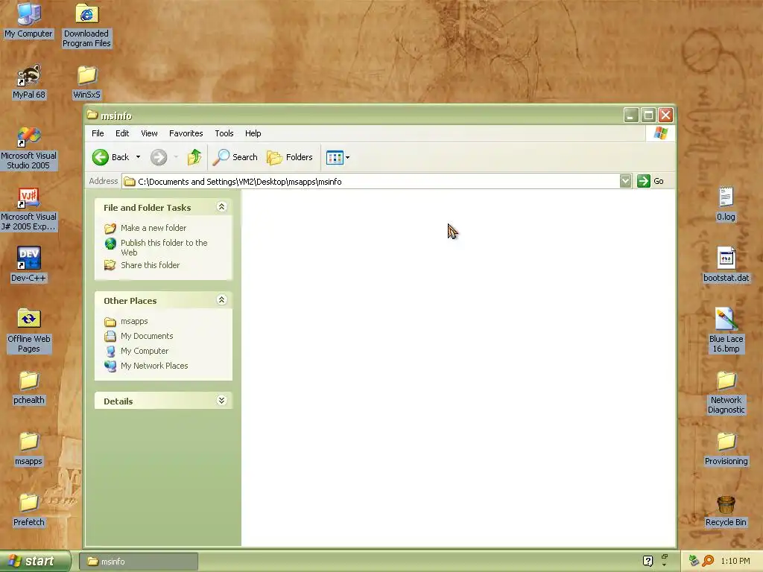Select the WinSxS desktop folder
763x572 pixels.
(86, 82)
